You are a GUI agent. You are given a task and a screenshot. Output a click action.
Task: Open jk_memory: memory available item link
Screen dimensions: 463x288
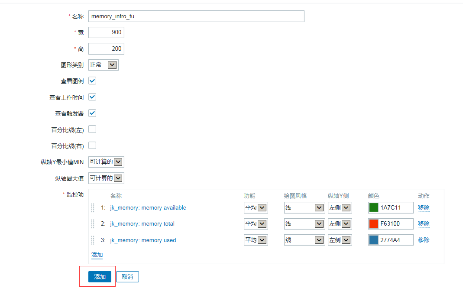pos(148,207)
